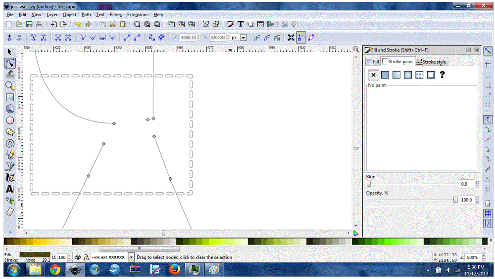Switch to the Stroke style tab
Screen dimensions: 495x279
431,62
